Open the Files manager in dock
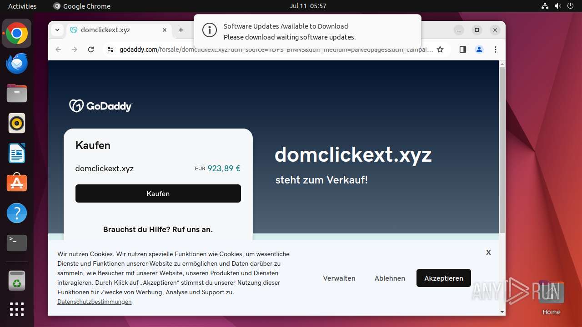Screen dimensions: 582x327 [17, 93]
